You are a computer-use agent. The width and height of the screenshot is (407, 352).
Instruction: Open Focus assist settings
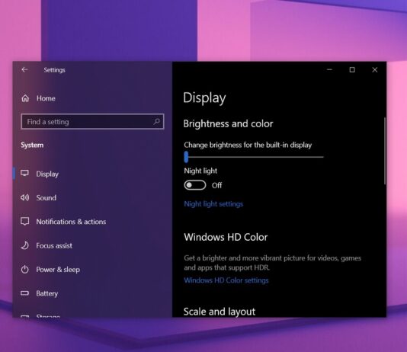[54, 245]
